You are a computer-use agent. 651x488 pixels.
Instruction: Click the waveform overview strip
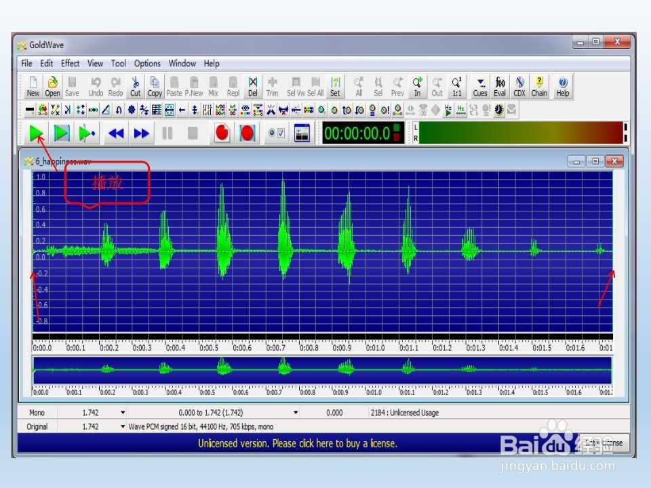(x=322, y=370)
